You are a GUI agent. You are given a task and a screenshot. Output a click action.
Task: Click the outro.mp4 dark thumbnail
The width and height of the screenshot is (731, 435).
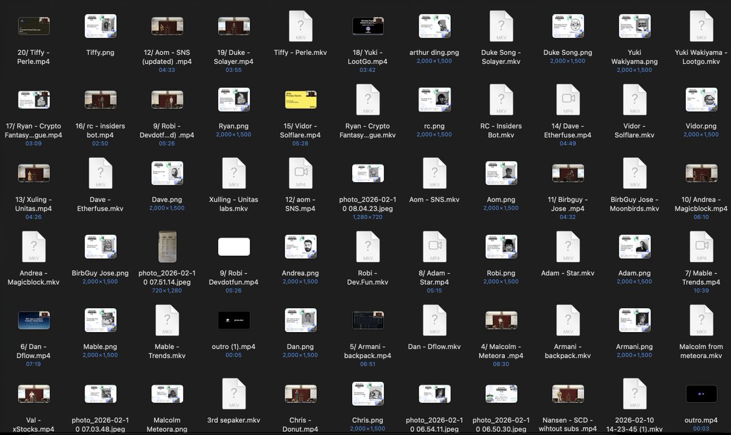701,394
